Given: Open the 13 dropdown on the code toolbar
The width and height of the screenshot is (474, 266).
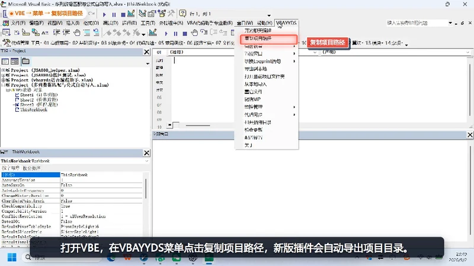Looking at the screenshot, I should click(x=374, y=43).
